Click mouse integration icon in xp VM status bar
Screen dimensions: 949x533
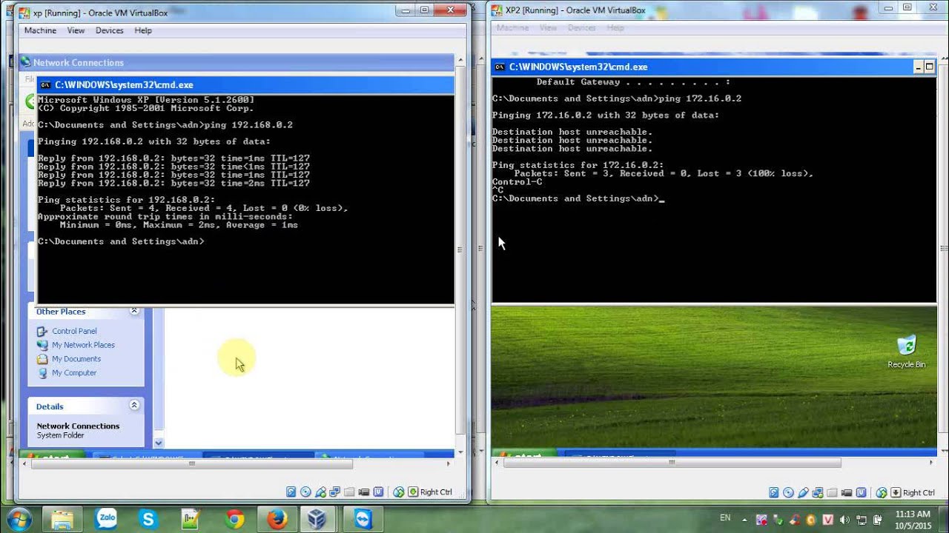(x=399, y=492)
